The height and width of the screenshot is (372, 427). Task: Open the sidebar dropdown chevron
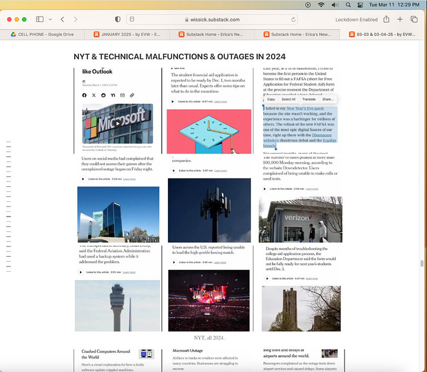click(x=50, y=20)
